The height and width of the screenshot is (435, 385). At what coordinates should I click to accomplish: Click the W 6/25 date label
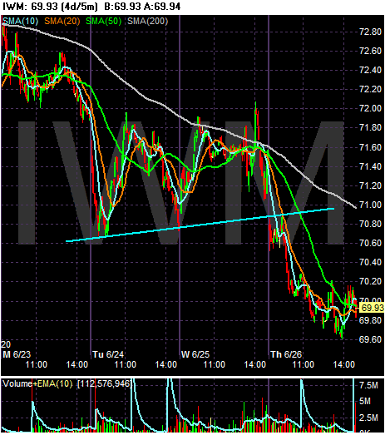(195, 354)
